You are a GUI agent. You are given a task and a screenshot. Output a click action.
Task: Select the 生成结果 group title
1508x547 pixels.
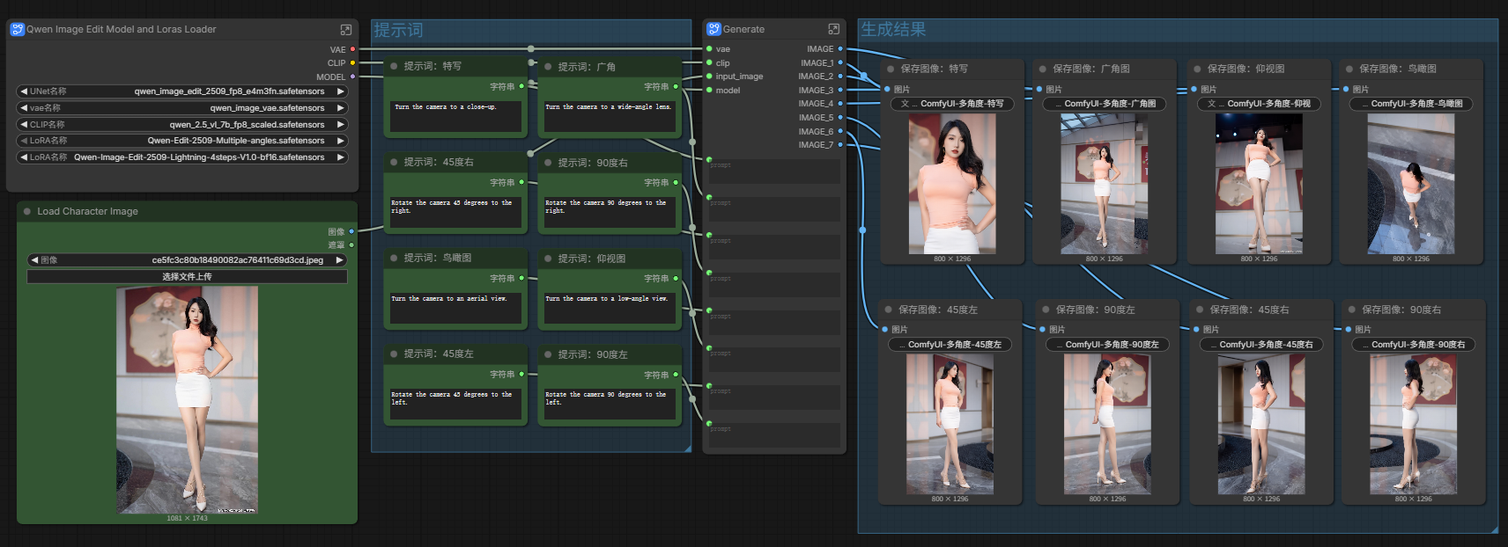pyautogui.click(x=893, y=29)
